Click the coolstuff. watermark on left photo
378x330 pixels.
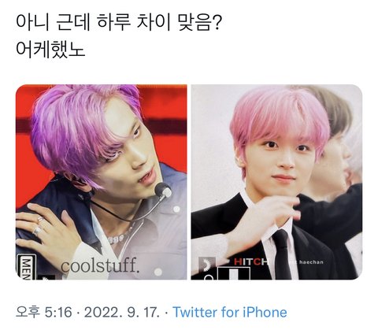pos(100,265)
